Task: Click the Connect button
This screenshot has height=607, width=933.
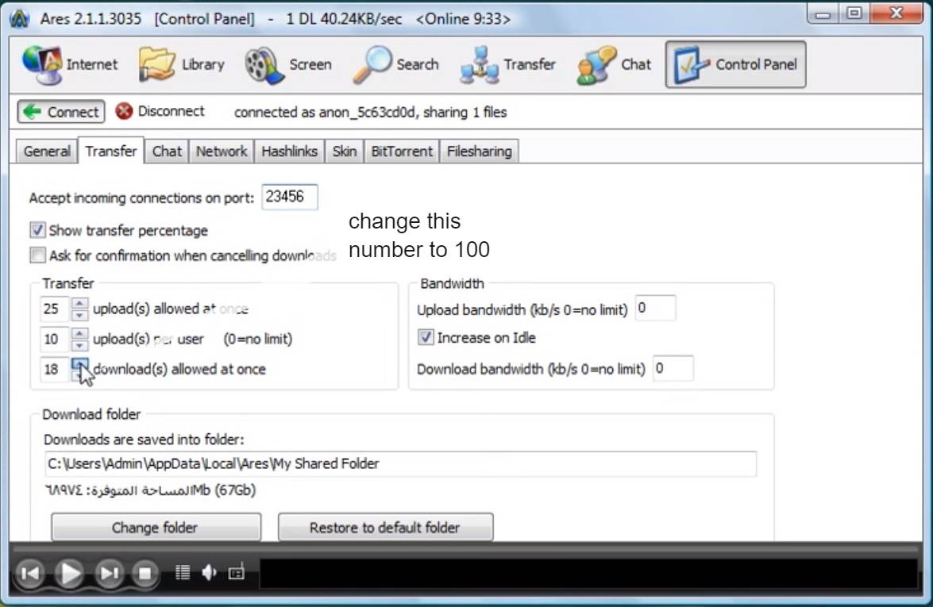Action: tap(61, 112)
